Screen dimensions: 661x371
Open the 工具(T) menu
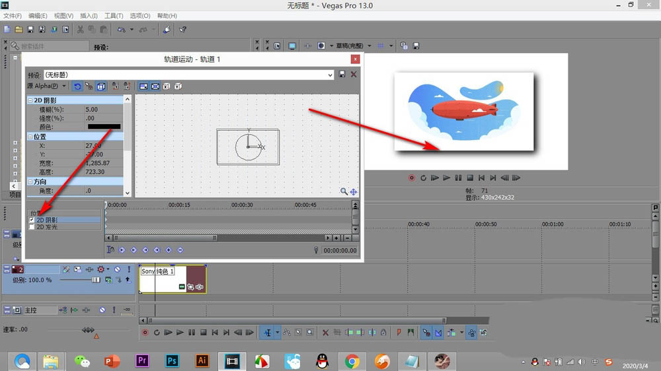pyautogui.click(x=114, y=15)
